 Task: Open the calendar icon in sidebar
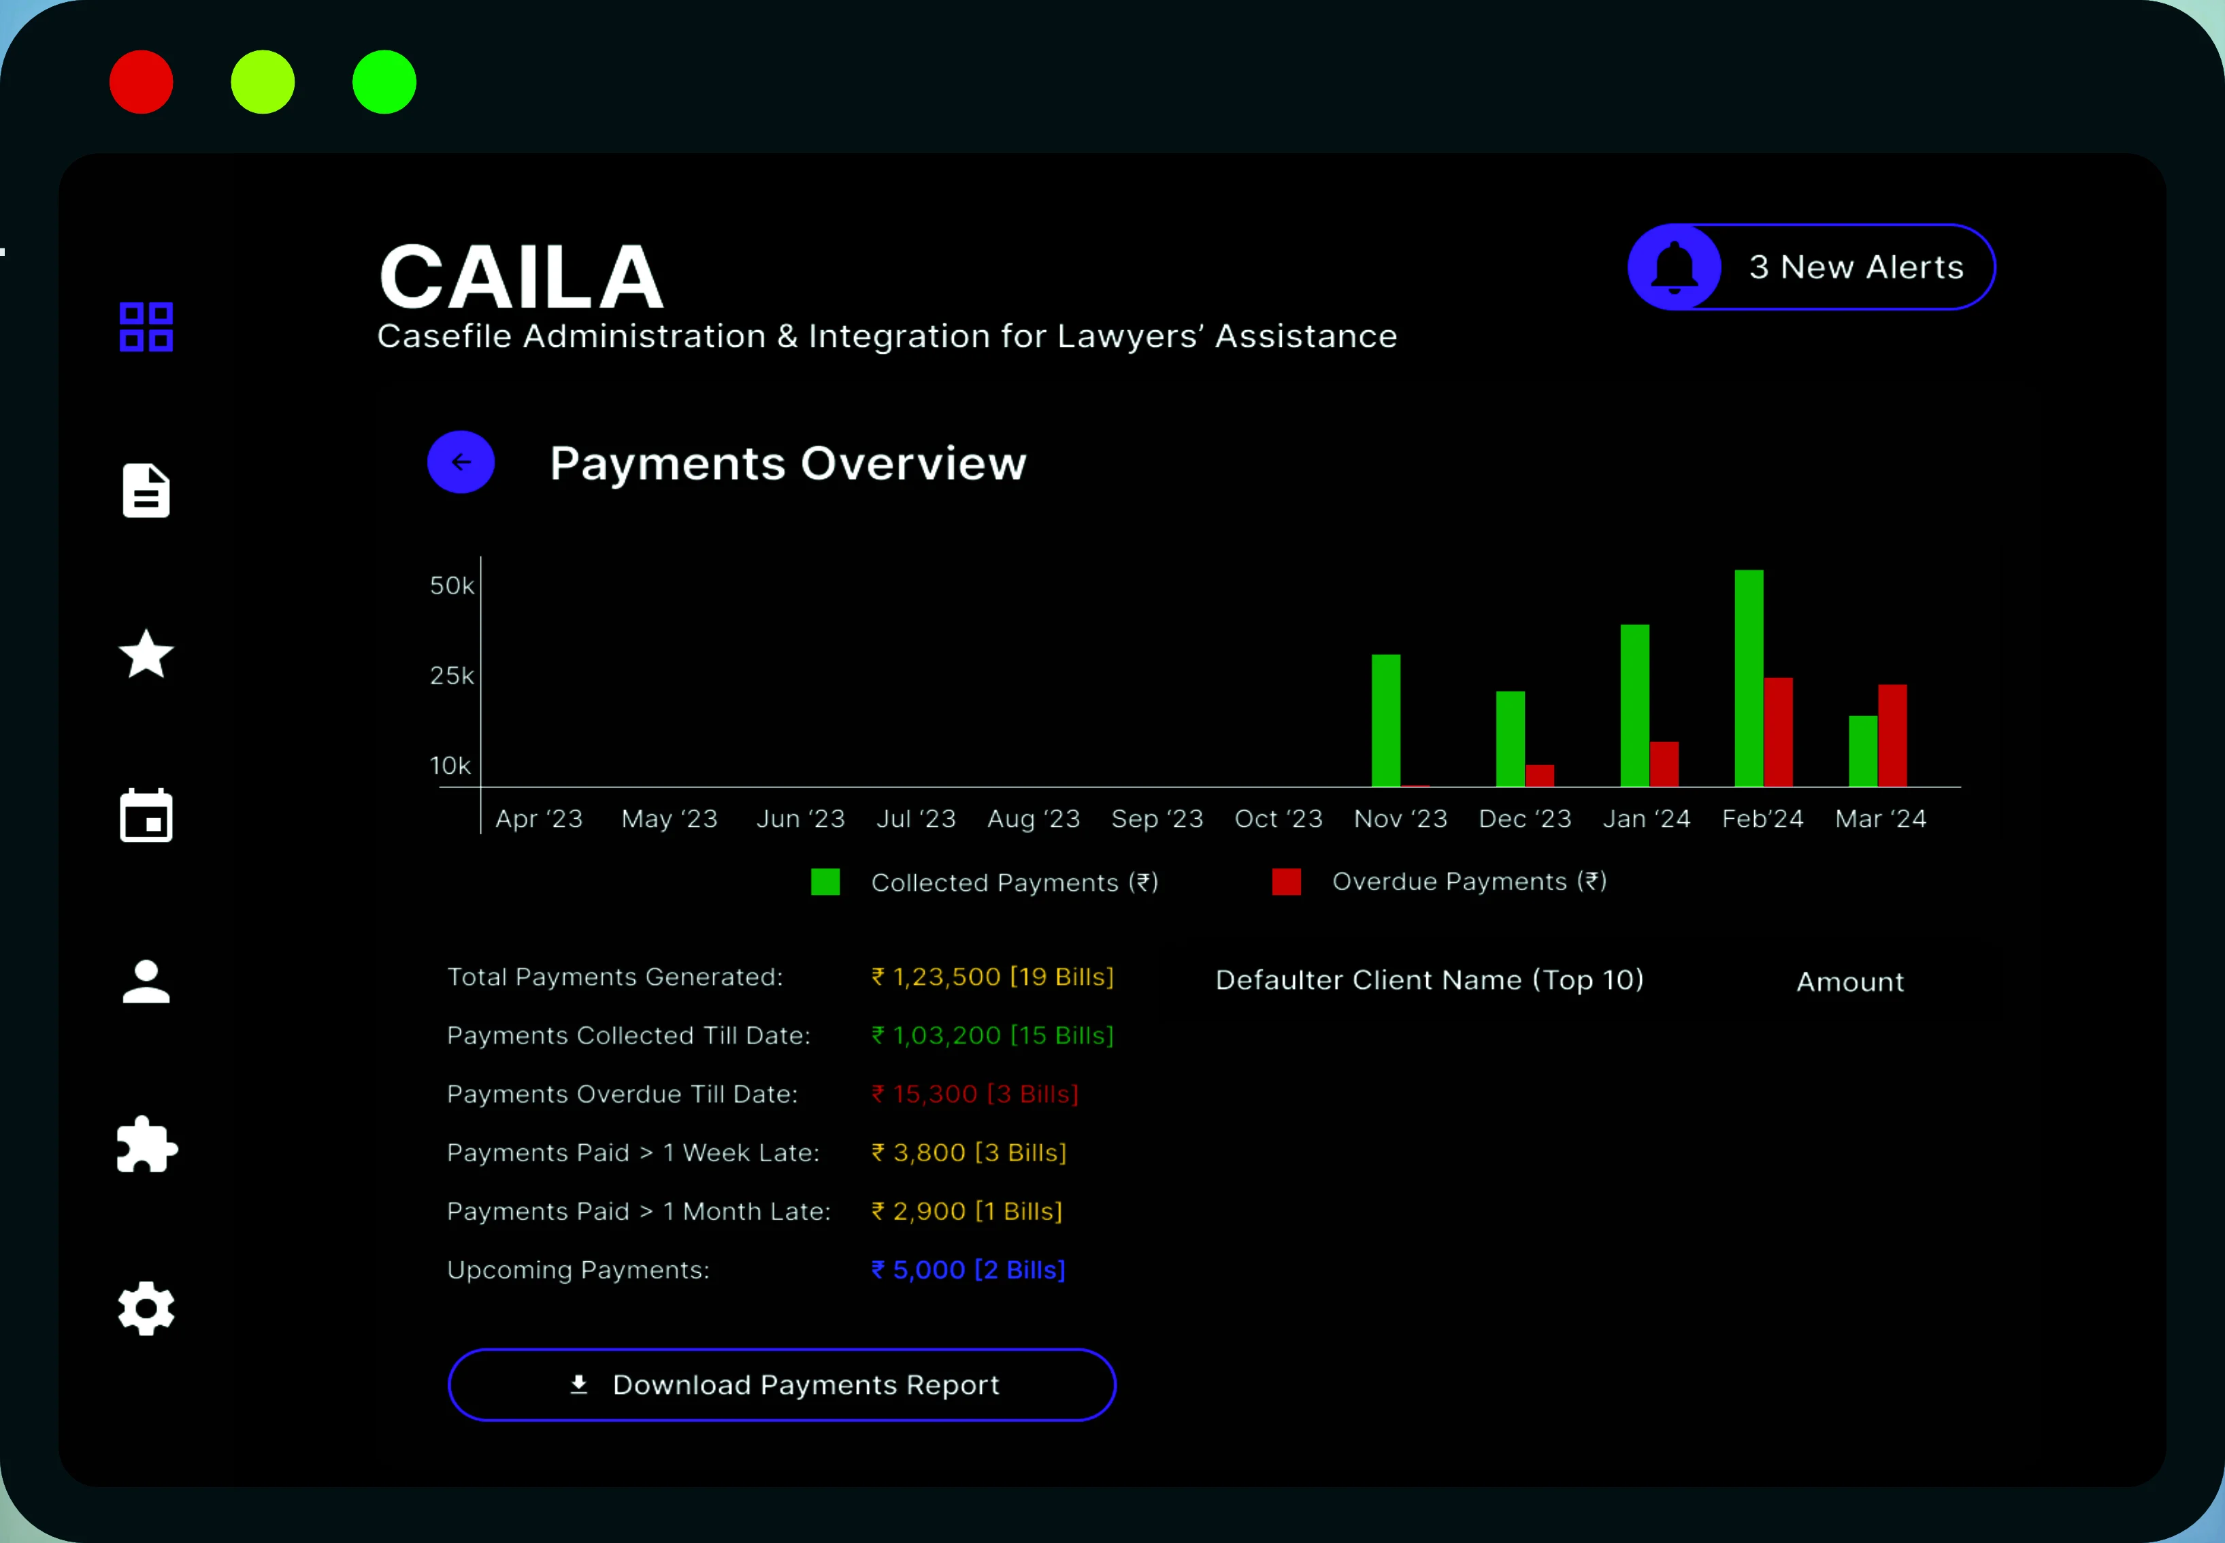[146, 816]
